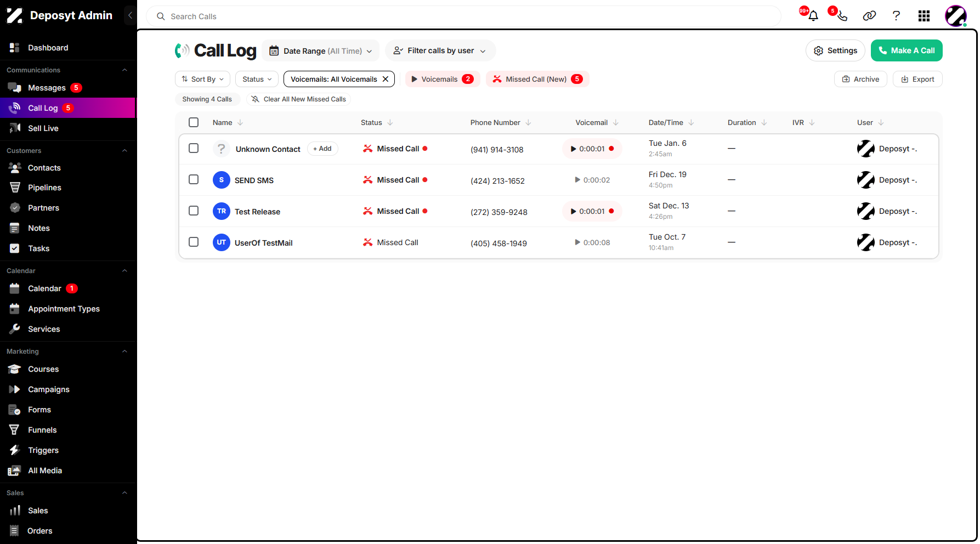
Task: Sort by Phone Number column arrow
Action: point(528,122)
